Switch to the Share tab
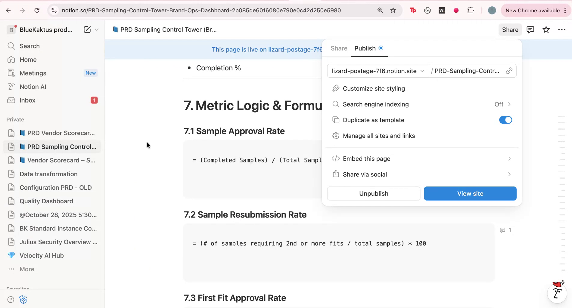The height and width of the screenshot is (308, 572). [338, 48]
